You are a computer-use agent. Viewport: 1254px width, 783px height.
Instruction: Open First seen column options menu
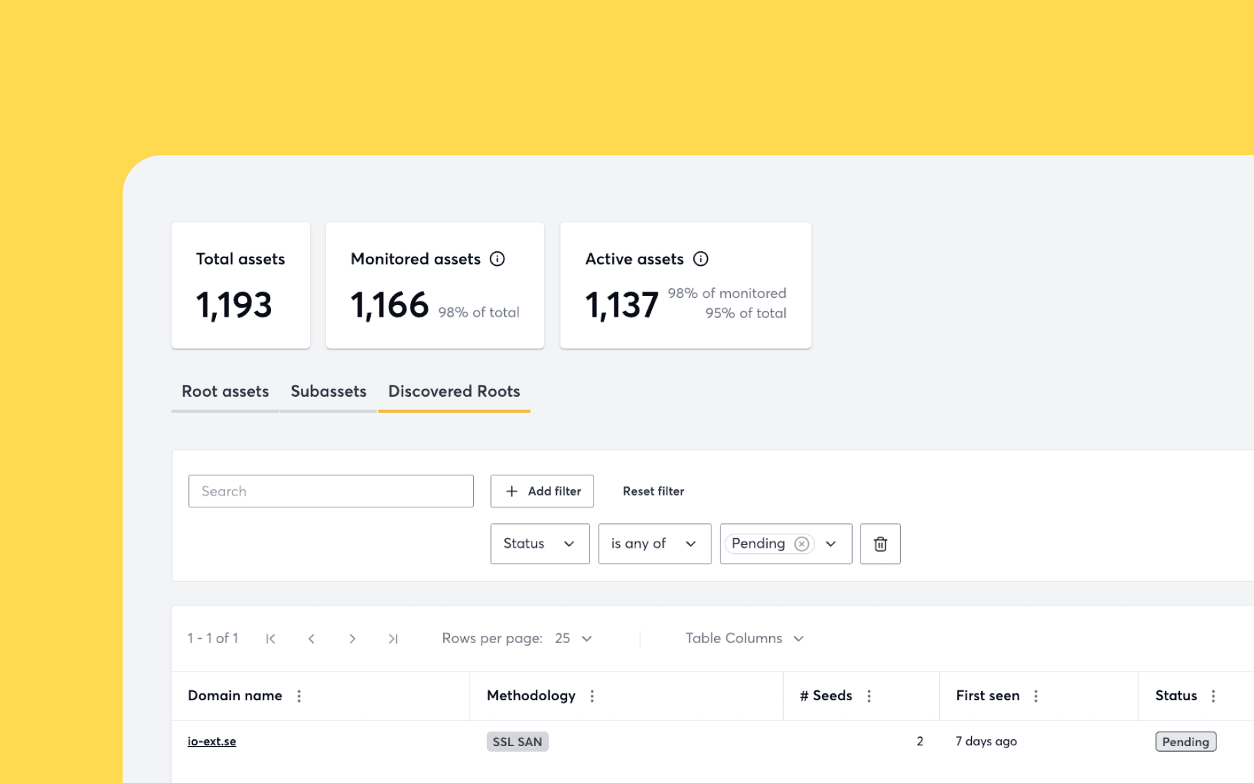tap(1036, 696)
